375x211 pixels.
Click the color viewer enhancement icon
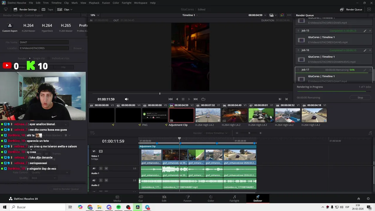[282, 15]
